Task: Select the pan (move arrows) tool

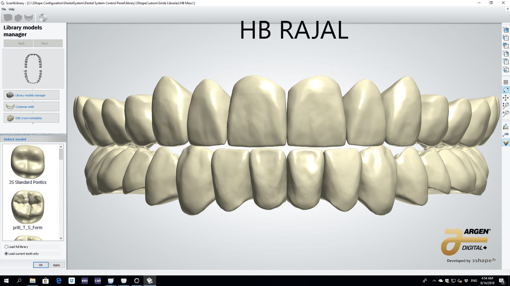Action: (506, 98)
